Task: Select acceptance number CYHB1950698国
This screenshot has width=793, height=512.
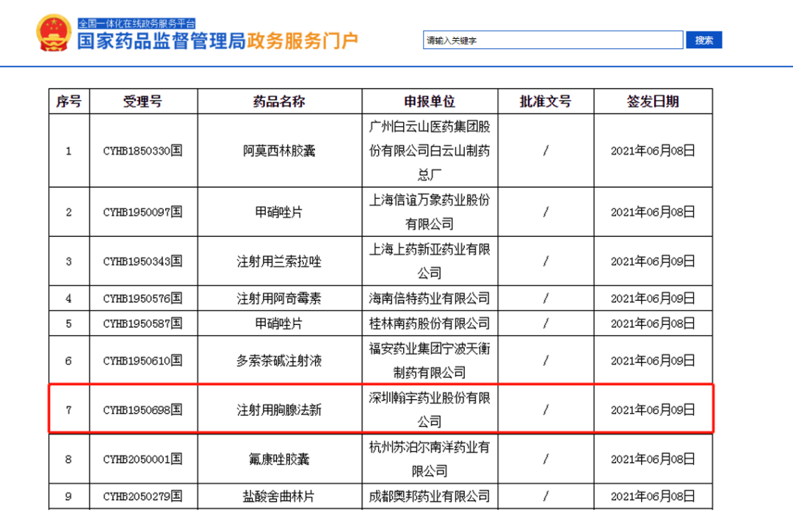Action: pos(143,410)
